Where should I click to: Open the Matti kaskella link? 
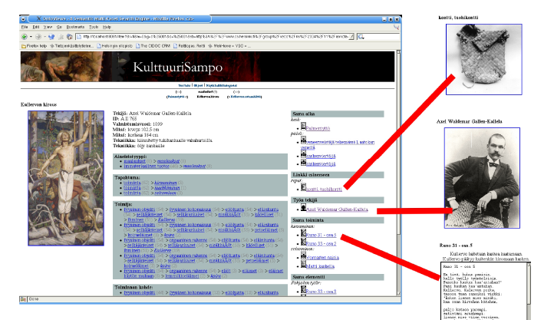pyautogui.click(x=320, y=266)
